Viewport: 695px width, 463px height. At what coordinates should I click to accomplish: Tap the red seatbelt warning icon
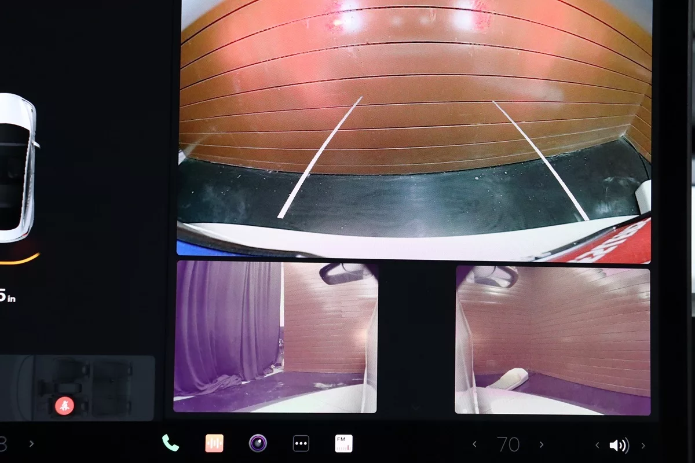(x=64, y=405)
